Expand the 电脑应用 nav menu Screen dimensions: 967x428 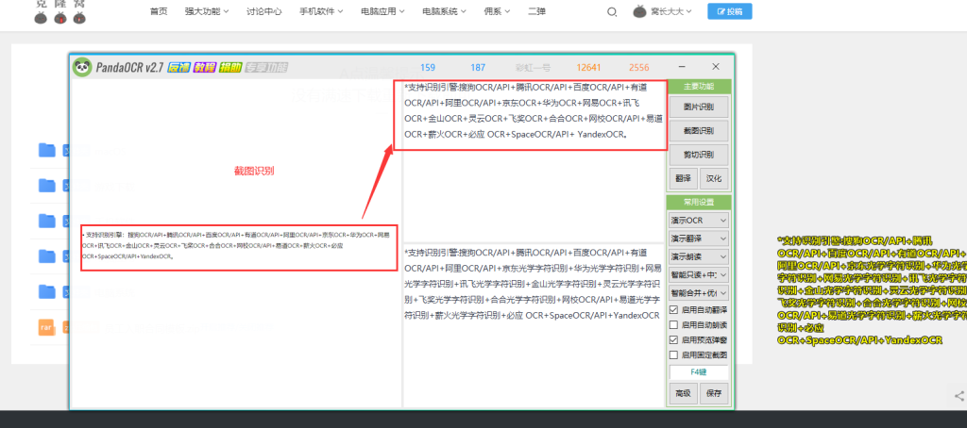383,11
